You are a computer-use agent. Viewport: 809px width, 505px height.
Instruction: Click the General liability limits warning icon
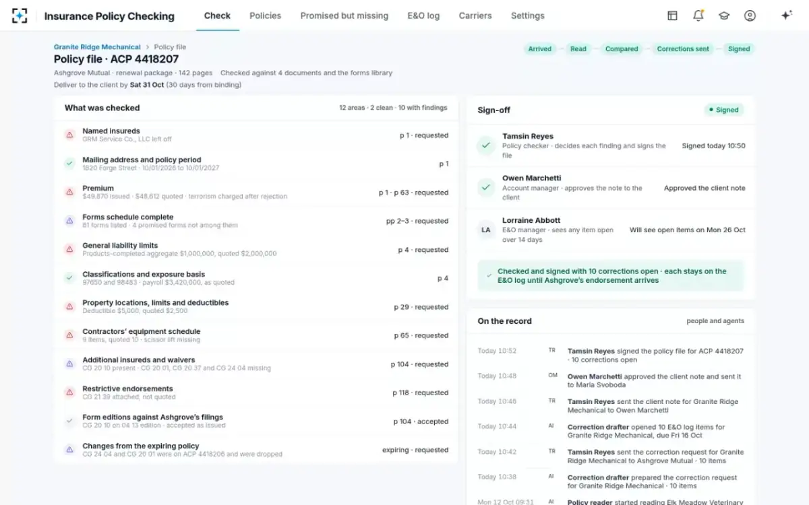pos(69,249)
